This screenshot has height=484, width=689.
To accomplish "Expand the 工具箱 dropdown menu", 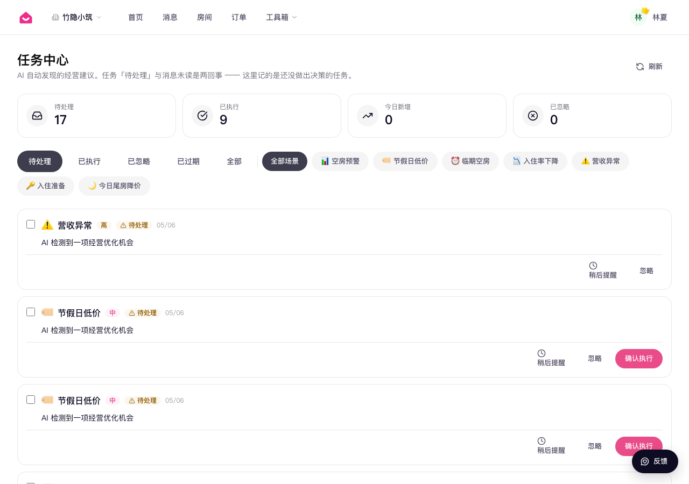I will coord(282,17).
